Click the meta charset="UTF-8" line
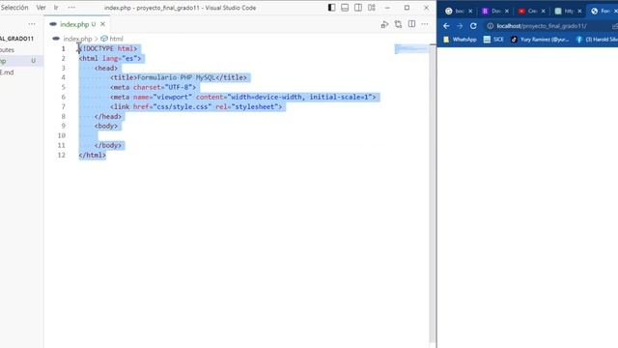 pyautogui.click(x=153, y=87)
